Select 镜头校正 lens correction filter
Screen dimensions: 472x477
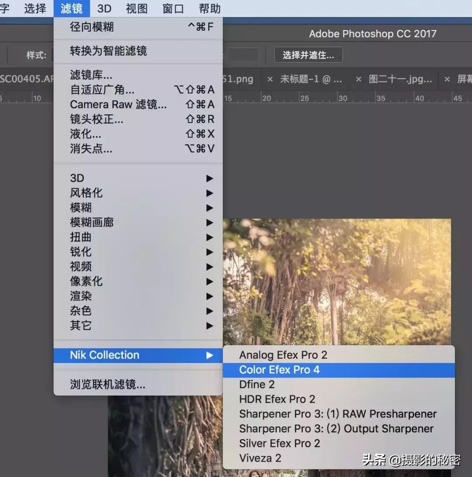(97, 119)
